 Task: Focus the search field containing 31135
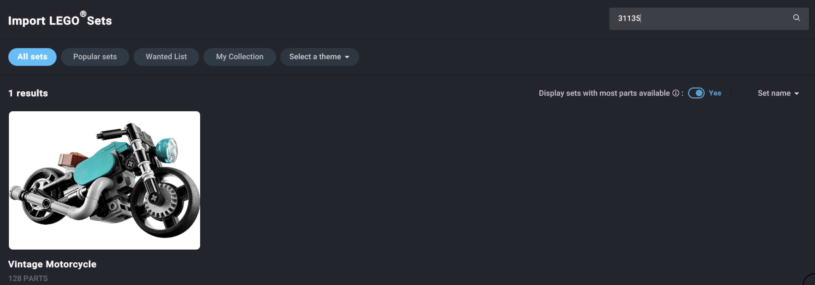pyautogui.click(x=696, y=19)
